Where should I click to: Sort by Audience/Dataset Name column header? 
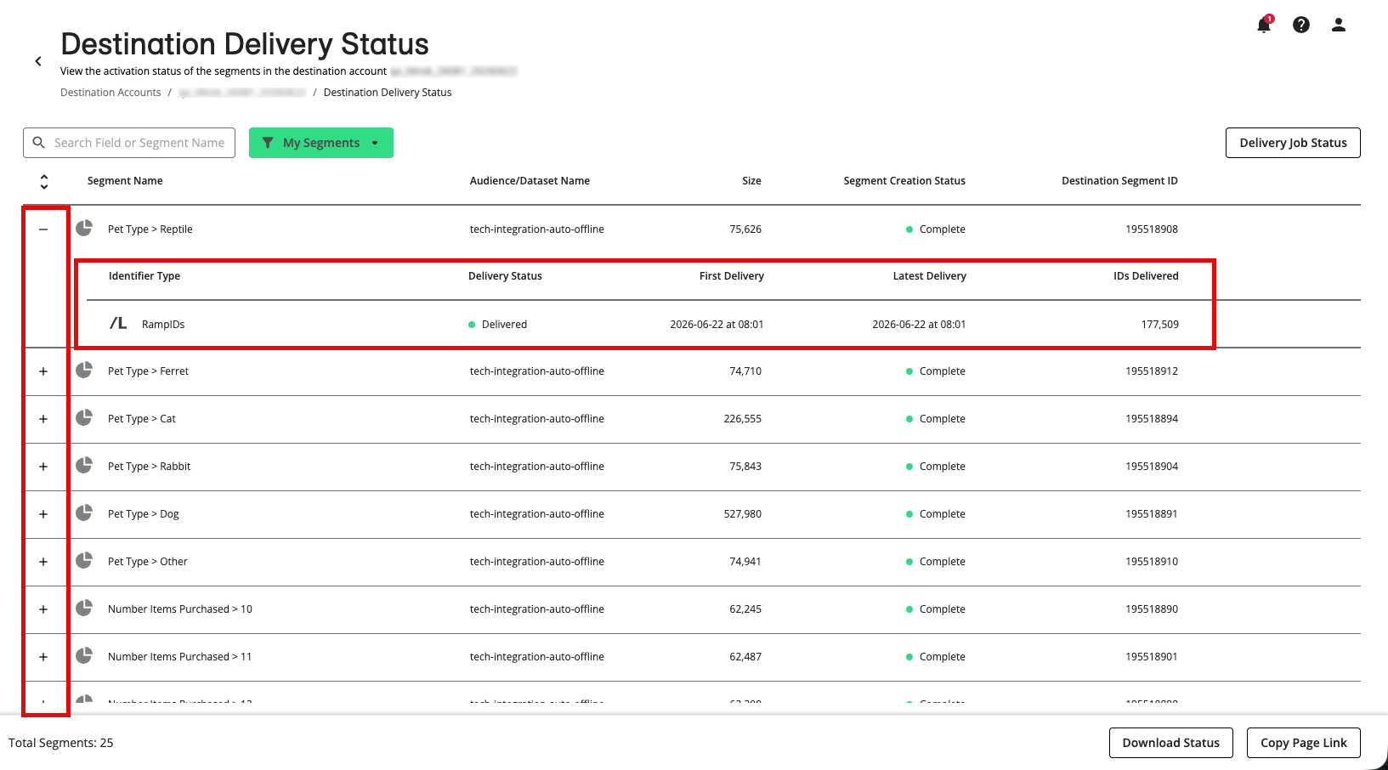(530, 181)
